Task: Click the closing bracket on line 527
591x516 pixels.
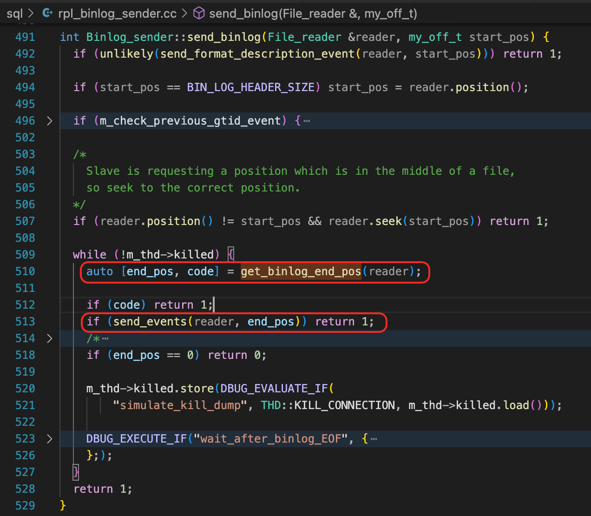Action: pyautogui.click(x=76, y=472)
